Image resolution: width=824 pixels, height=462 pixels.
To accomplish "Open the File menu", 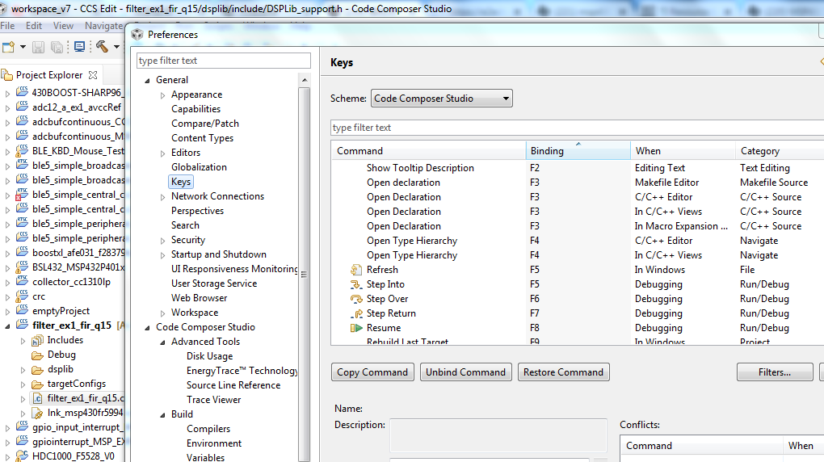I will tap(7, 26).
